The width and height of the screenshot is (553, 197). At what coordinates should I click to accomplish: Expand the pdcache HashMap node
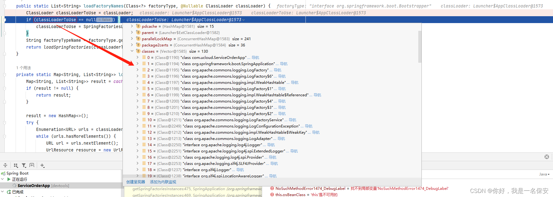point(132,26)
